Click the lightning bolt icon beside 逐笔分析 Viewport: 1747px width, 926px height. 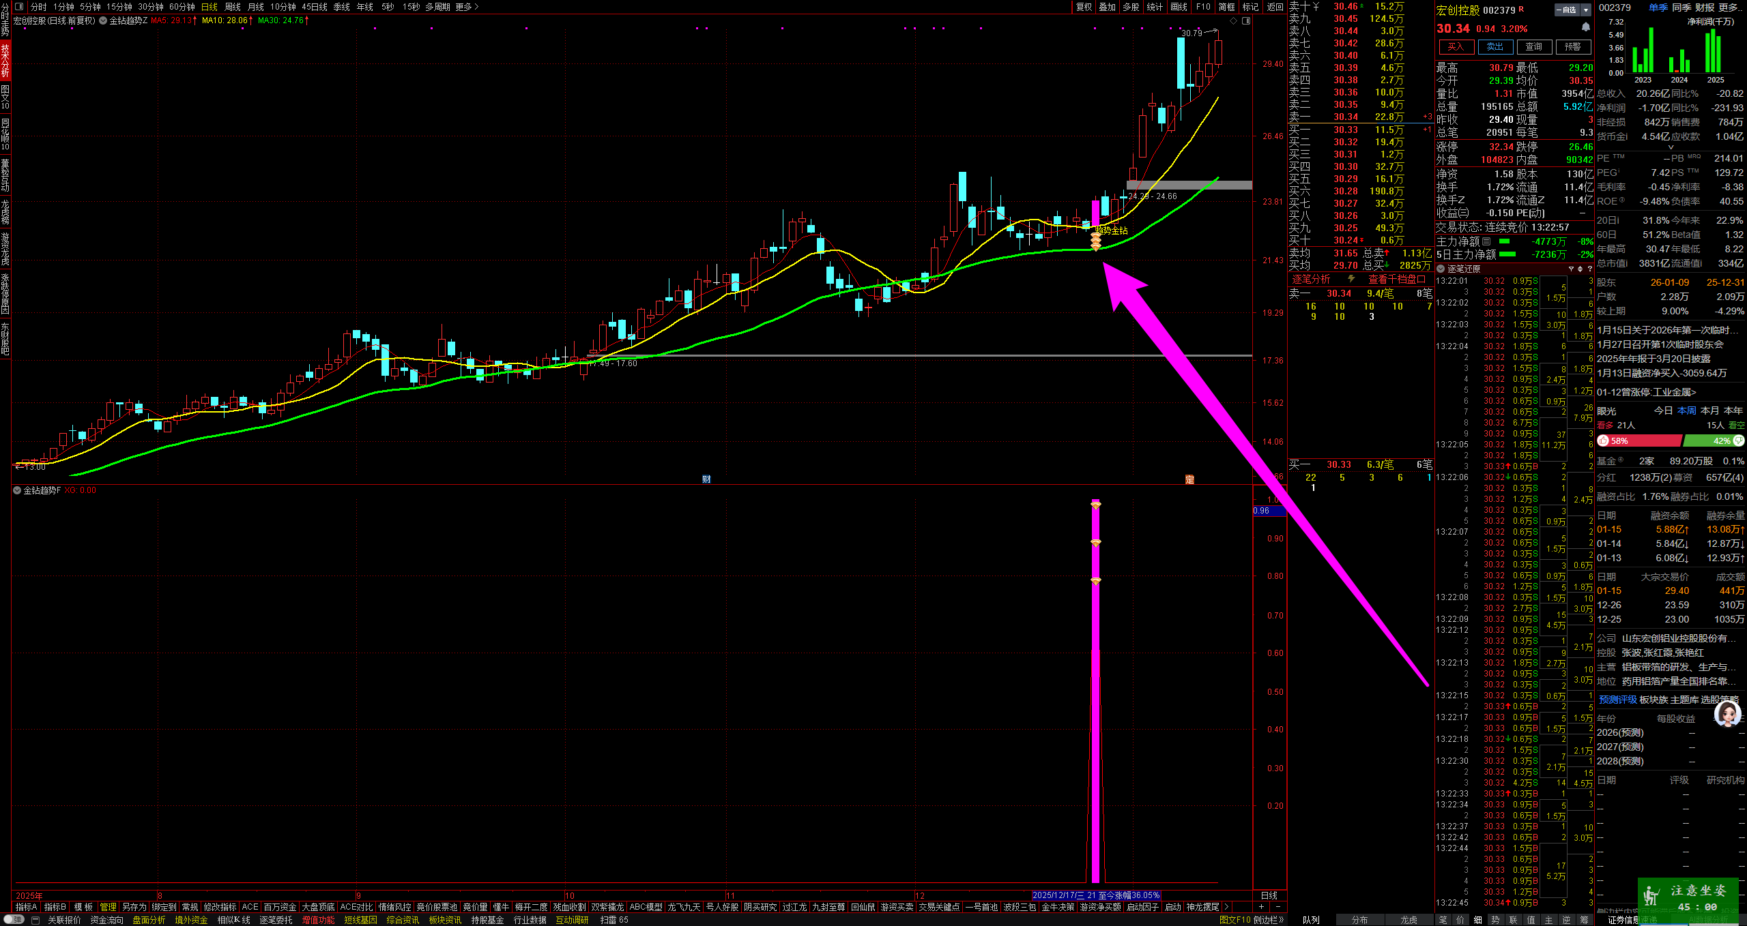pyautogui.click(x=1351, y=279)
